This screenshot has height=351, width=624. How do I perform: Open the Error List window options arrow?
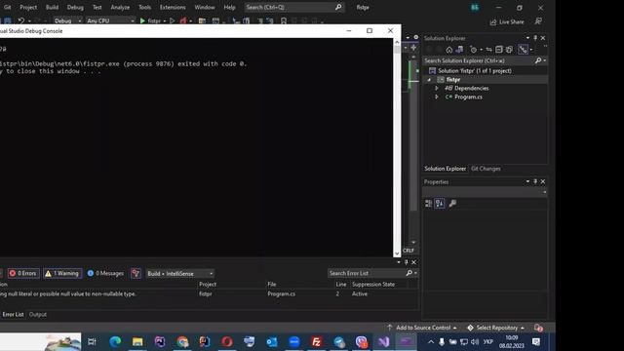[399, 262]
